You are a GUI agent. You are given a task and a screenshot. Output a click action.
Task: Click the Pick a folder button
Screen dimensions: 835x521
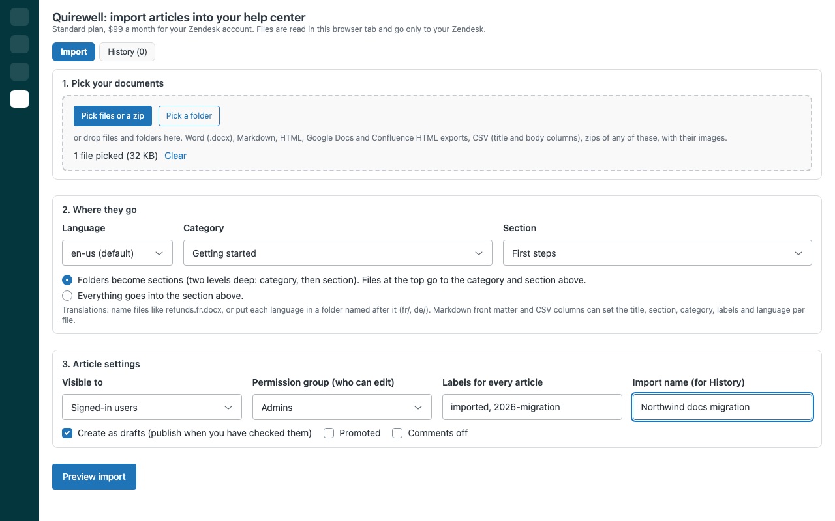(x=189, y=116)
